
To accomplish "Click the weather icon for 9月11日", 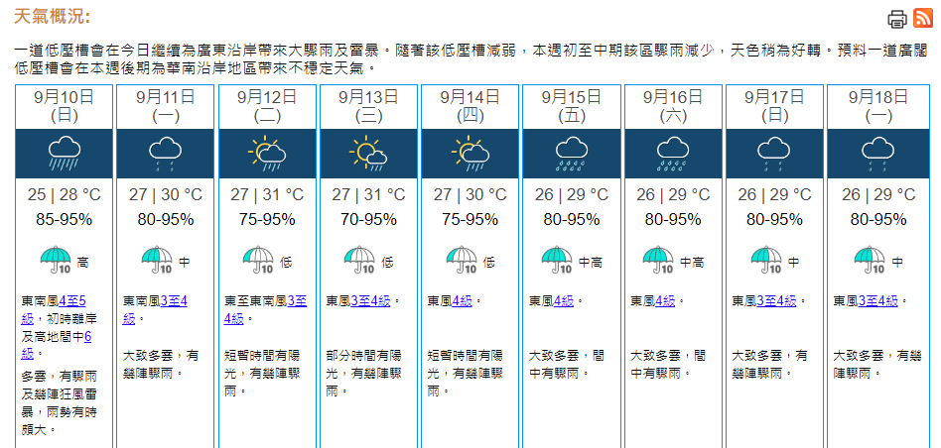I will click(x=166, y=154).
